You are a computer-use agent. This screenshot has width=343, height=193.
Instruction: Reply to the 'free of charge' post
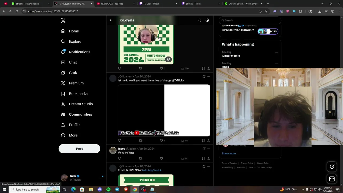click(120, 140)
